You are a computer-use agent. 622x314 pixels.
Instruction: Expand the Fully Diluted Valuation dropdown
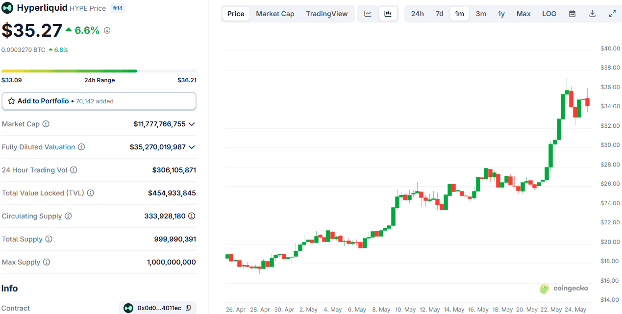click(192, 147)
